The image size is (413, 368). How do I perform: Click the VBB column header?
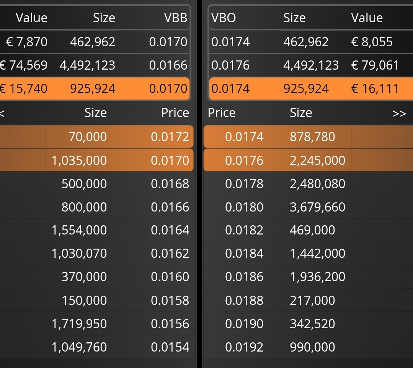pos(175,18)
